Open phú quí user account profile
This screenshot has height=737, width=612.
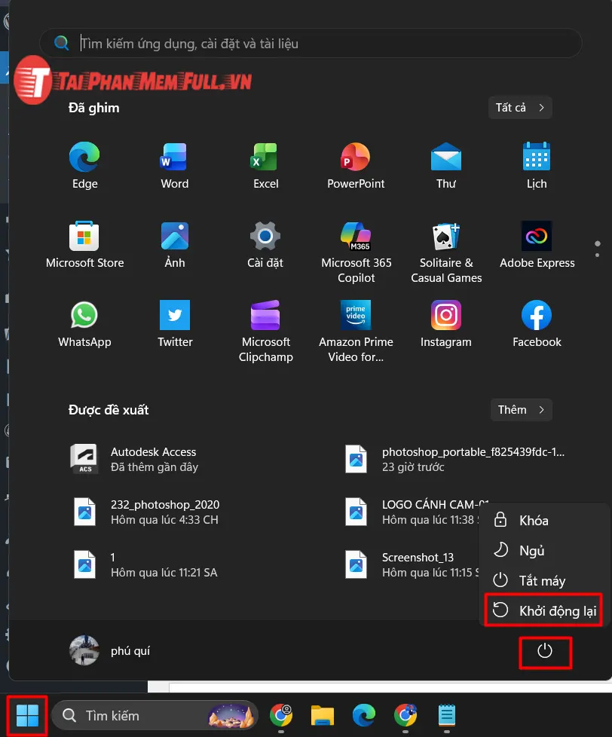110,650
